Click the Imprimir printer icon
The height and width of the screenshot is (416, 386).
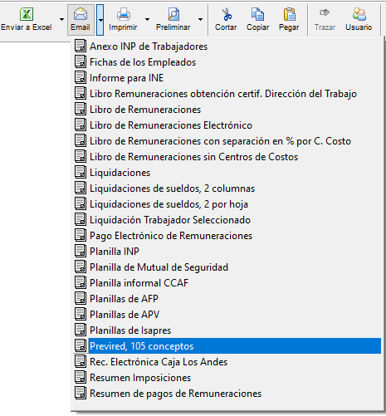(x=123, y=14)
